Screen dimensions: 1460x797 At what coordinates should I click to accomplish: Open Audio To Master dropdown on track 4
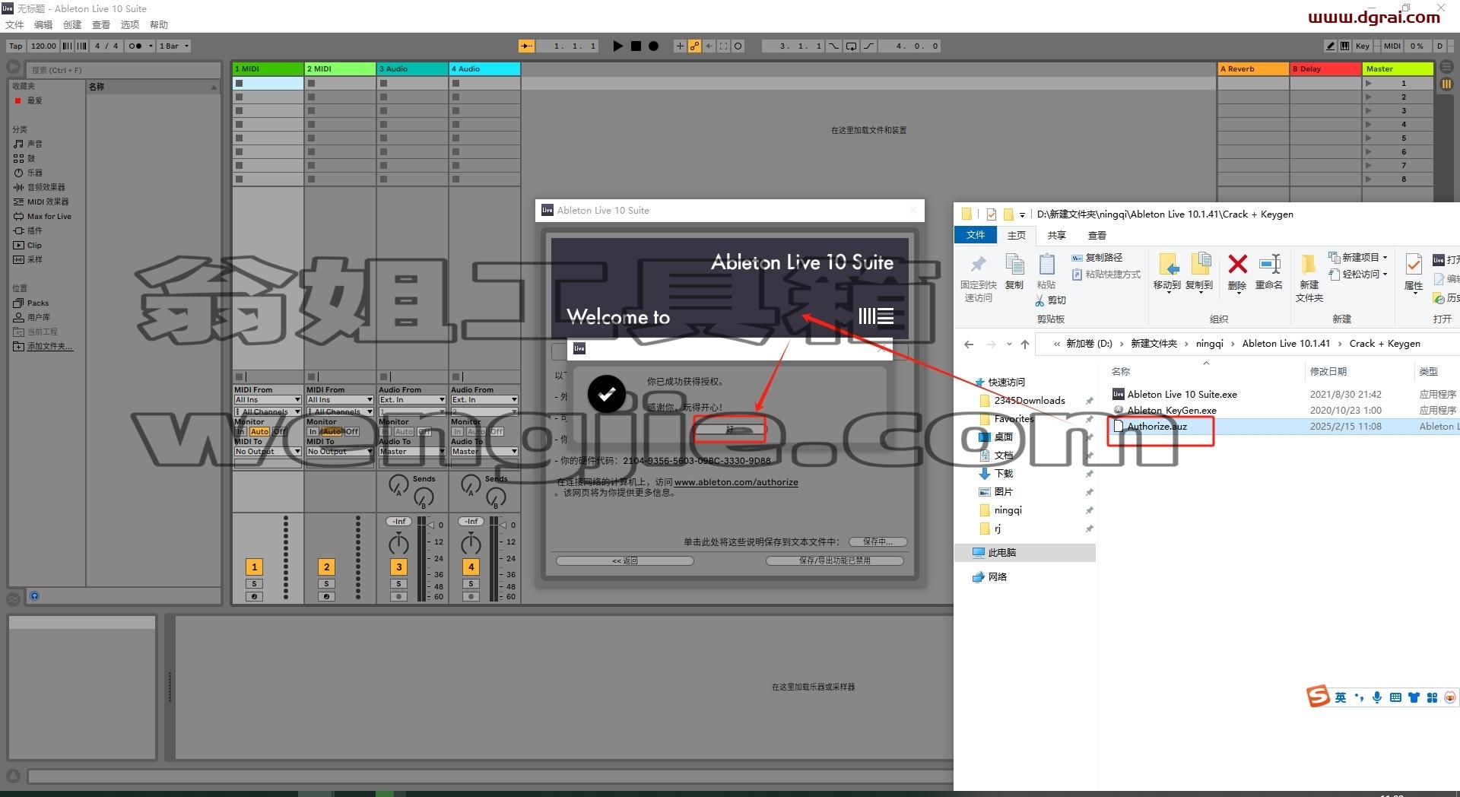click(x=484, y=452)
